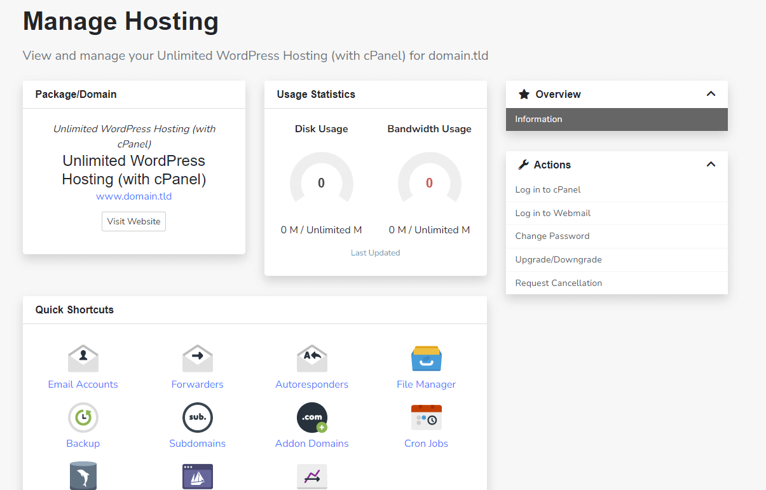Click '0 M / Unlimited M' under Bandwidth Usage
The width and height of the screenshot is (766, 490).
click(430, 230)
